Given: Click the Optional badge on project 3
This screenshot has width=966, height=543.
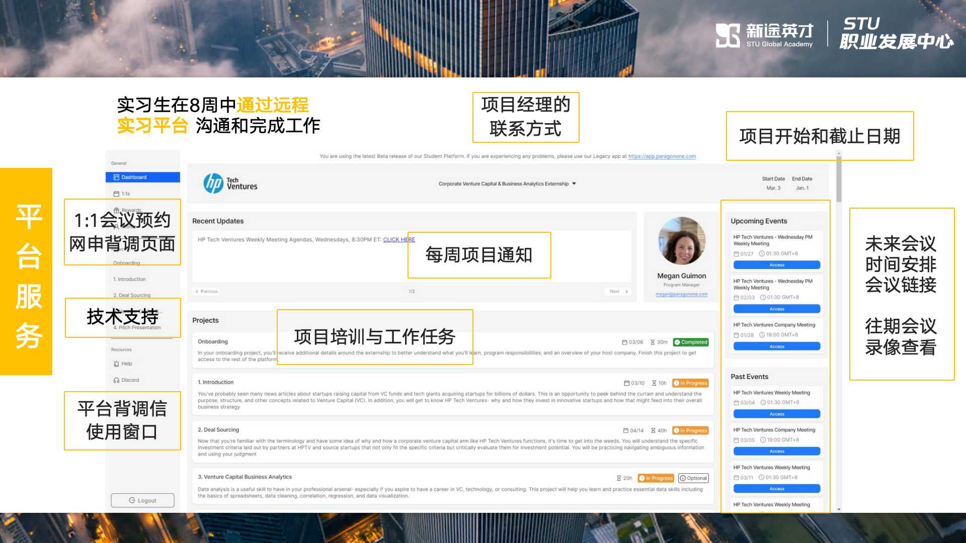Looking at the screenshot, I should pyautogui.click(x=693, y=478).
